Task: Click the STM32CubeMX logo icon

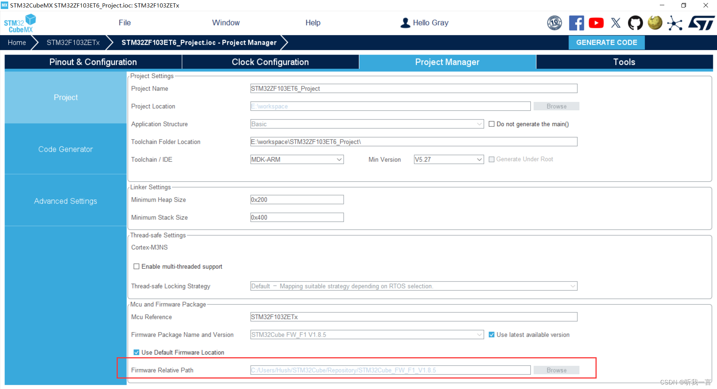Action: point(20,23)
